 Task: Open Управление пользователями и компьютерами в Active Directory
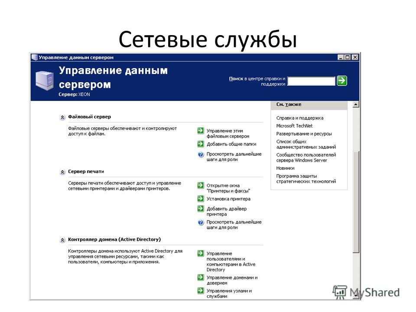(x=231, y=262)
